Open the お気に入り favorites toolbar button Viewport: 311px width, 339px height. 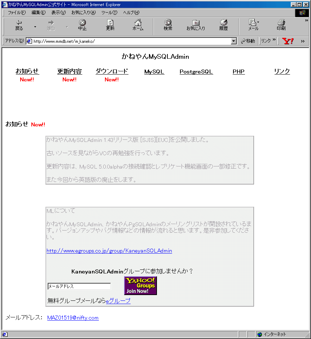[x=196, y=25]
